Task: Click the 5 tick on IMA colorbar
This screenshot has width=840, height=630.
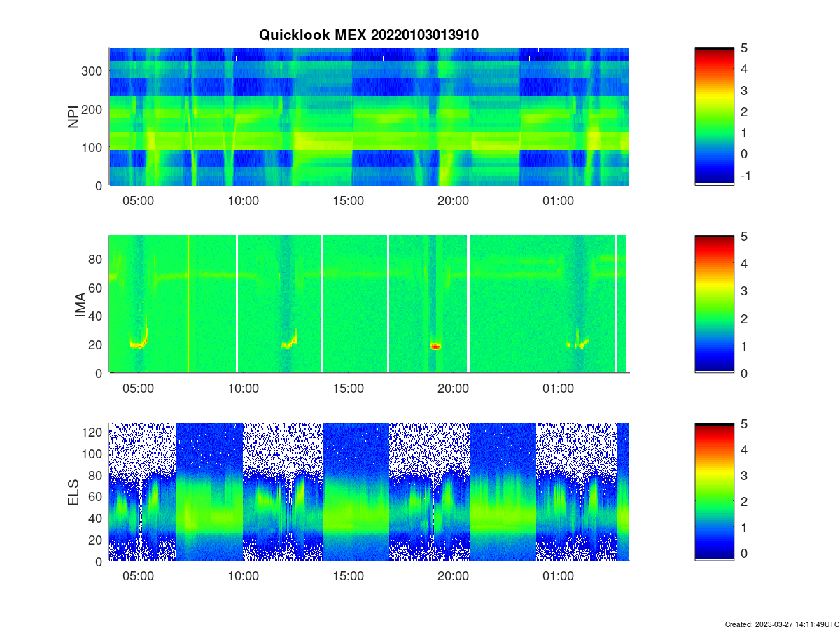Action: (744, 237)
